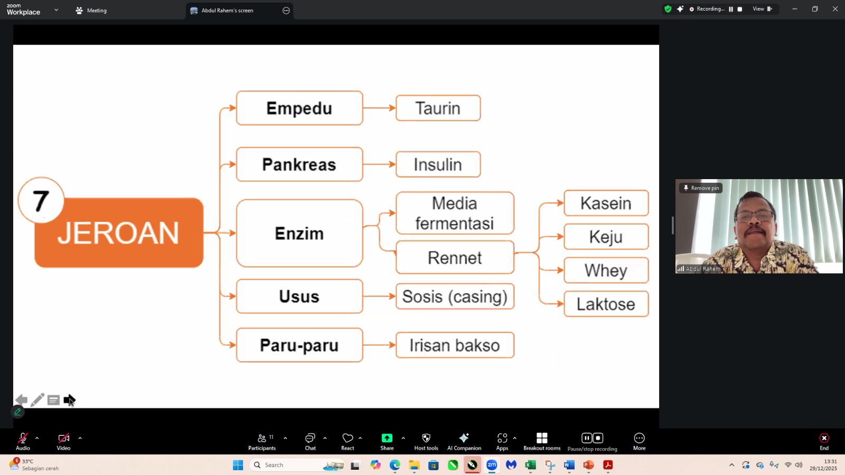845x475 pixels.
Task: Pause the recording in bottom toolbar
Action: [587, 438]
